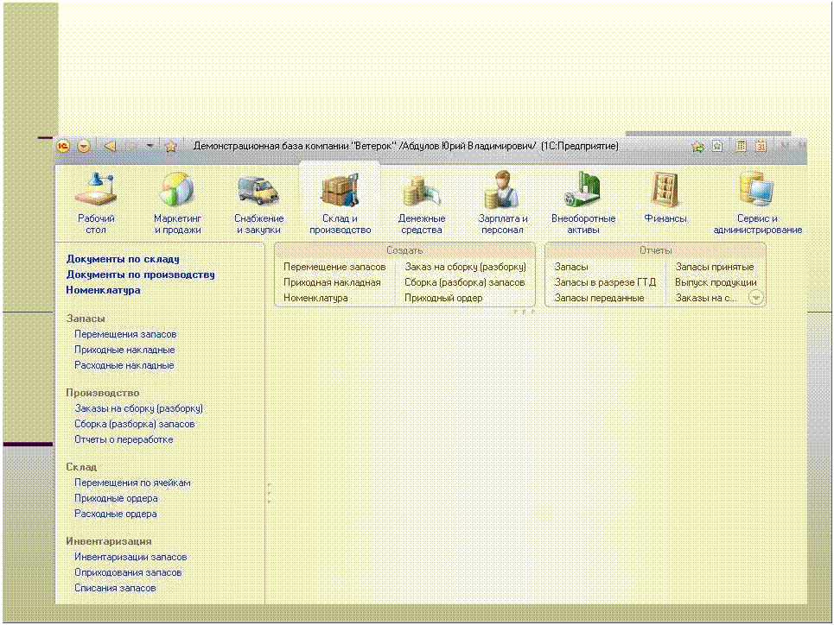This screenshot has width=834, height=625.
Task: Open Расходные накладные list
Action: pyautogui.click(x=124, y=365)
